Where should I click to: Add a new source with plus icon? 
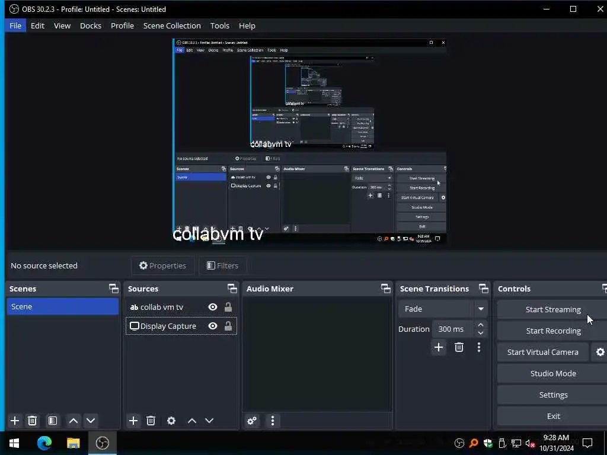pos(133,421)
